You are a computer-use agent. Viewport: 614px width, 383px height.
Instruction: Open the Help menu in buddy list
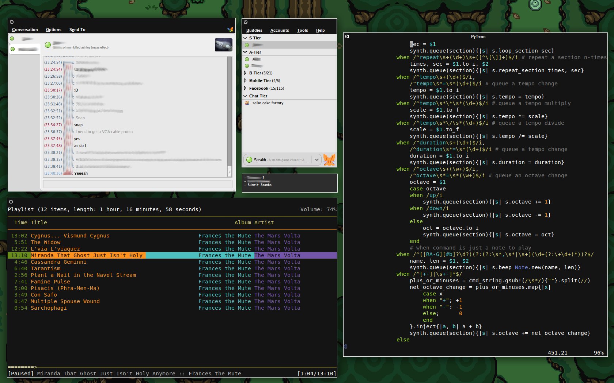[x=320, y=31]
